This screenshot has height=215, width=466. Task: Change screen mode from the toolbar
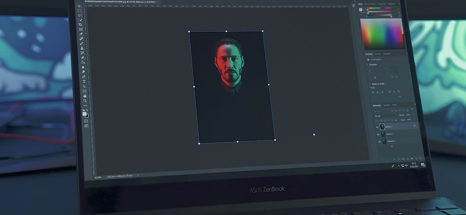[x=86, y=126]
